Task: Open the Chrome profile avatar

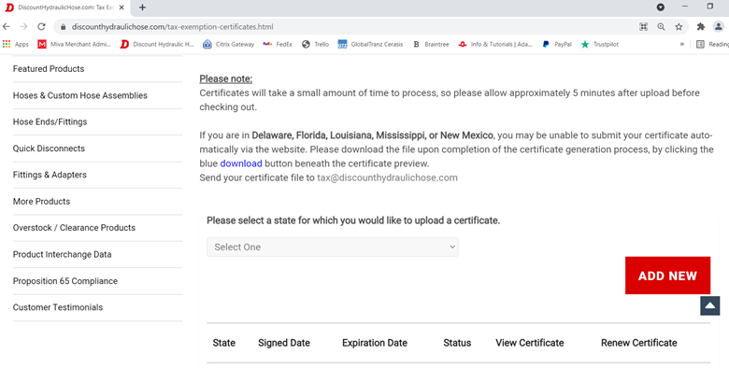Action: [x=719, y=26]
